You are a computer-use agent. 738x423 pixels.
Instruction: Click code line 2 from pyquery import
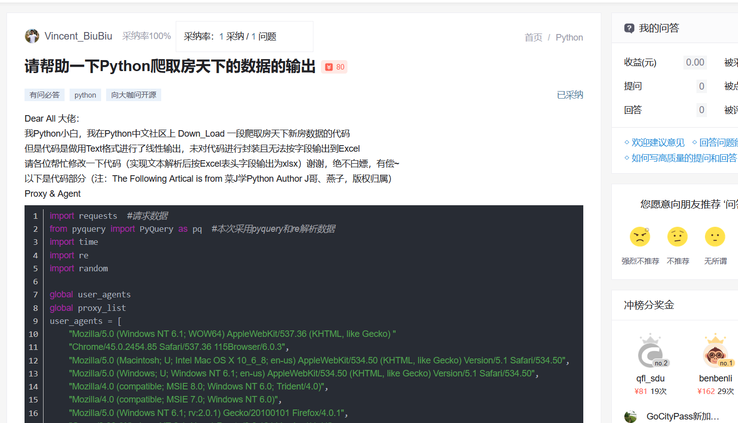(192, 229)
